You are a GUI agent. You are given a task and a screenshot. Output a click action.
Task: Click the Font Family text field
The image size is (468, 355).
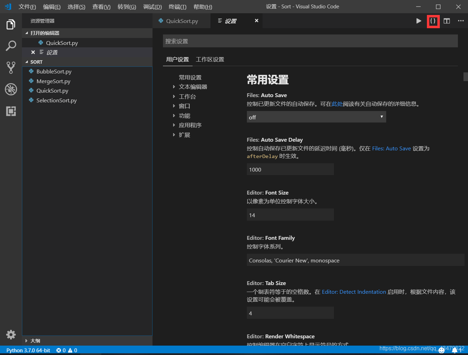pos(356,260)
